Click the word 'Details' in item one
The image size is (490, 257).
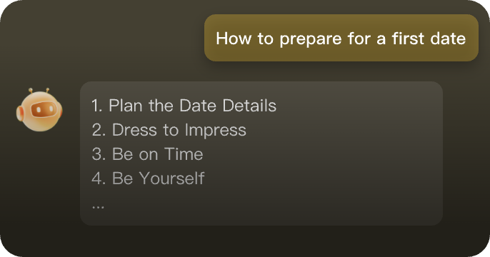pos(249,106)
